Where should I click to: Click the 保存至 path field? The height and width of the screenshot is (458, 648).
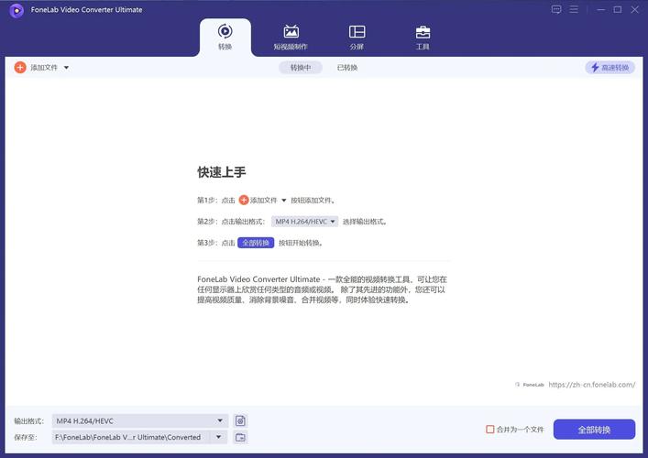(130, 437)
